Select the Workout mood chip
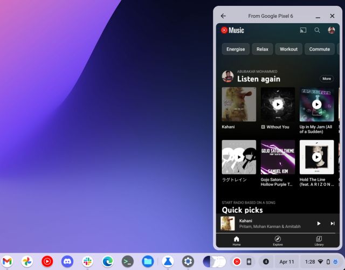Screen dimensions: 345x270 tap(288, 49)
